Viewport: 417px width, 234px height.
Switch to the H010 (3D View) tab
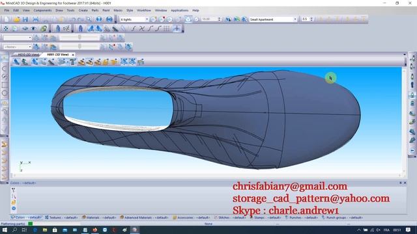tap(29, 55)
